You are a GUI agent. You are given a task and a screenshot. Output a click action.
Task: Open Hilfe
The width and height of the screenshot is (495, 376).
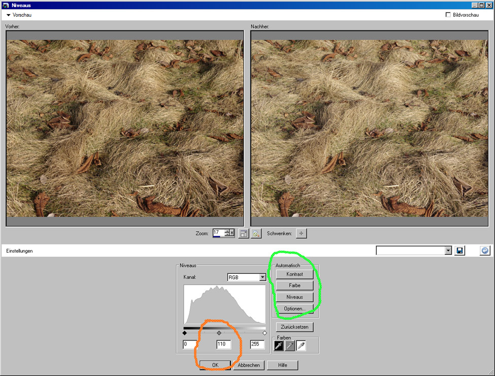[x=283, y=365]
